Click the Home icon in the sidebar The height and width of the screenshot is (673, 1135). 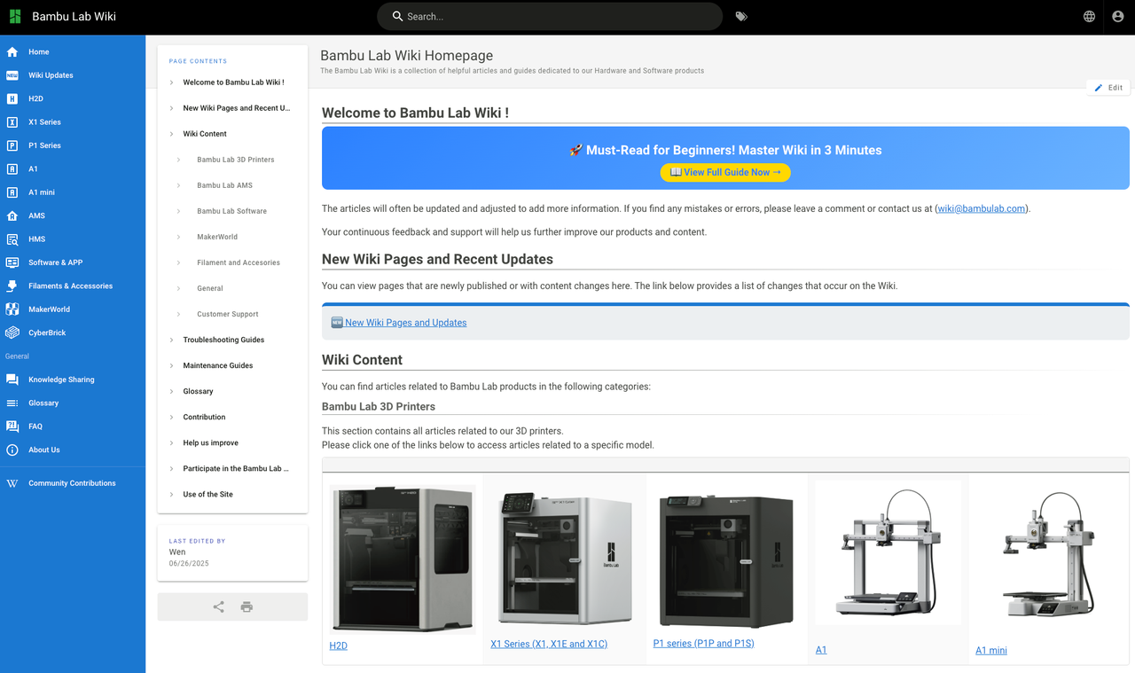pyautogui.click(x=12, y=52)
